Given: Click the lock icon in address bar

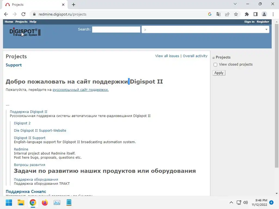Looking at the screenshot, I should [34, 14].
